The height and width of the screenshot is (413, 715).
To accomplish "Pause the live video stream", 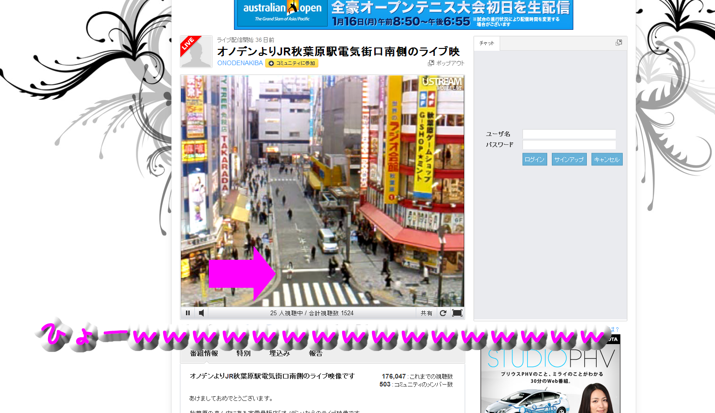I will point(187,313).
